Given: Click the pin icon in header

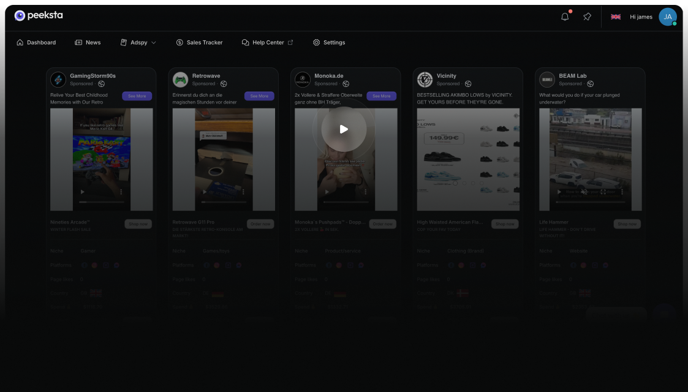Looking at the screenshot, I should [587, 17].
